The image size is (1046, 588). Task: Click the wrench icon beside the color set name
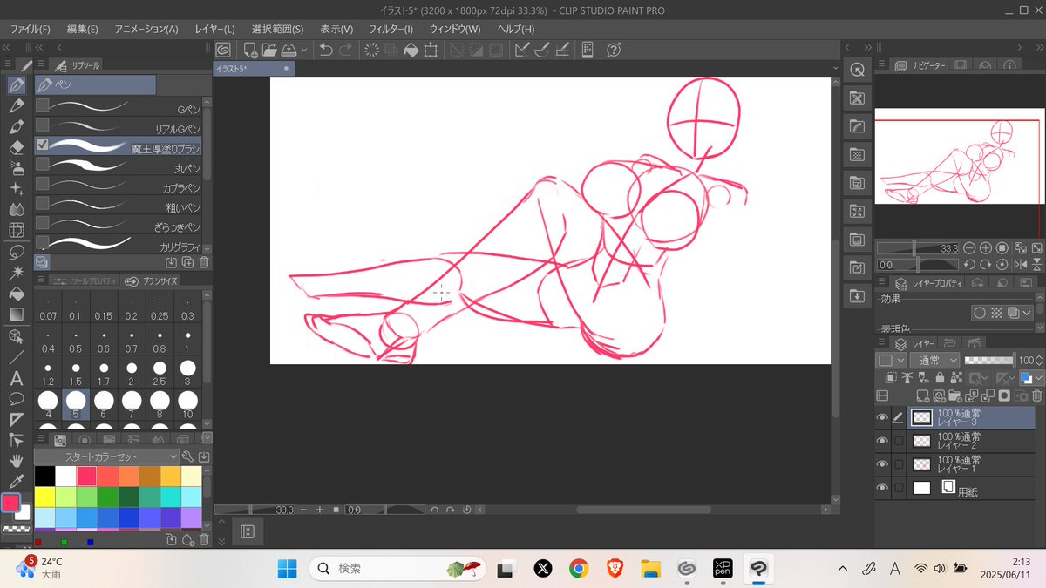click(x=187, y=456)
